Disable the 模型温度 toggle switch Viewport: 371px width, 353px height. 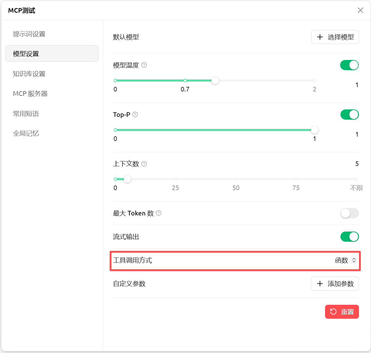(x=349, y=65)
